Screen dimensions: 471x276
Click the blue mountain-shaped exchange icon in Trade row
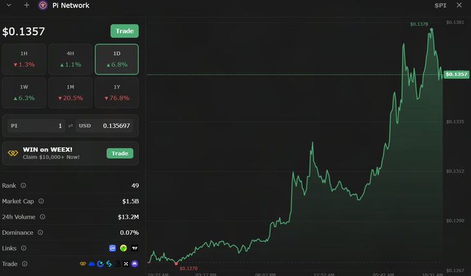[x=91, y=264]
